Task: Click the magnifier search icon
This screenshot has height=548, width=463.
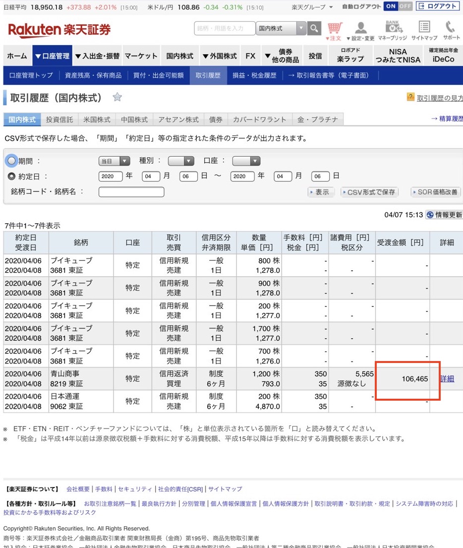Action: point(314,29)
